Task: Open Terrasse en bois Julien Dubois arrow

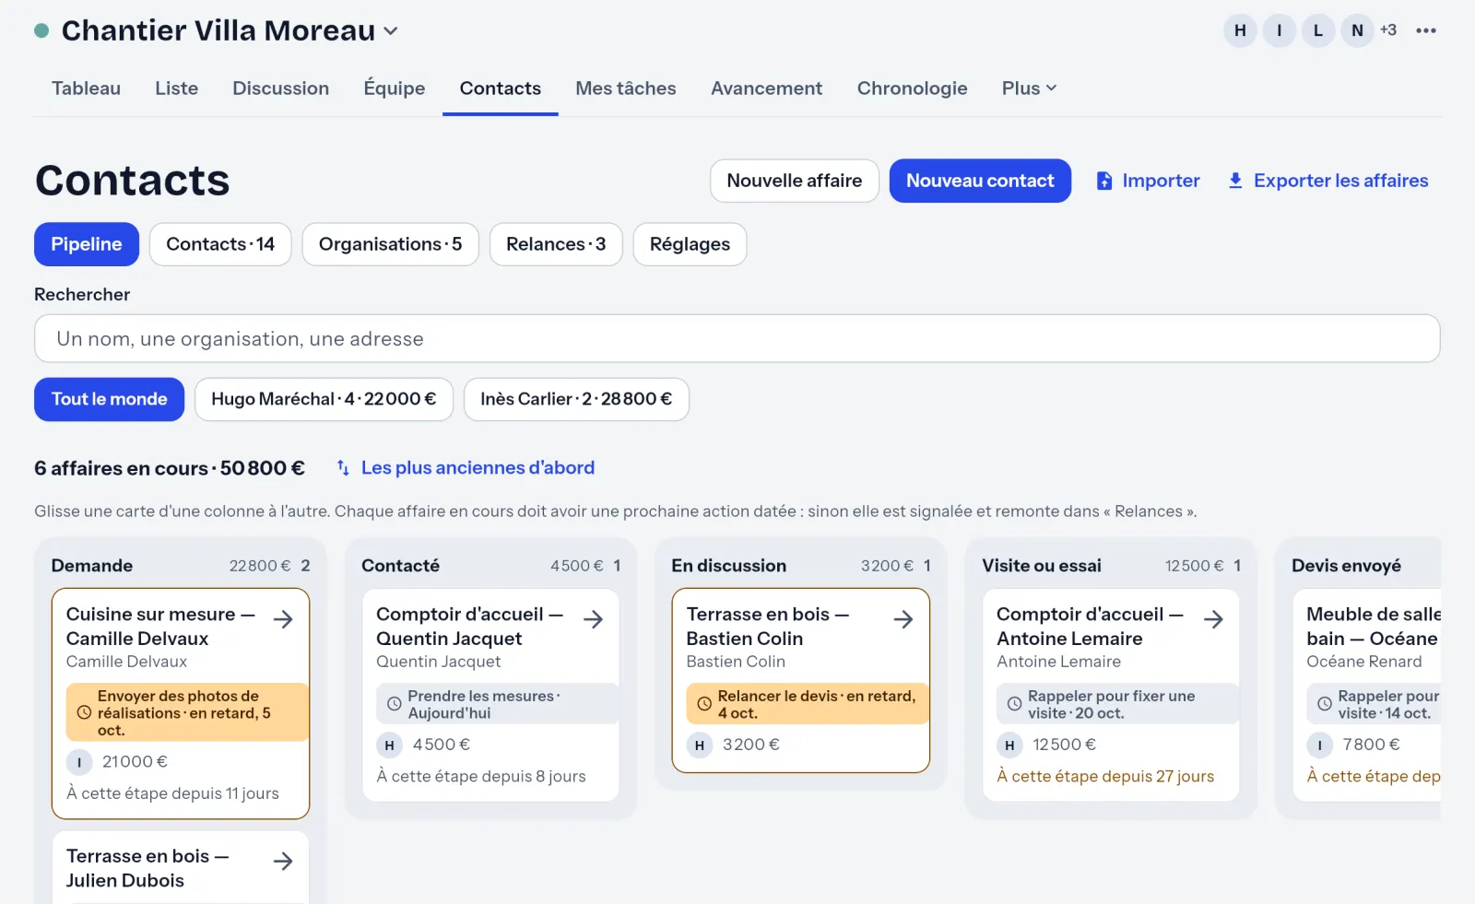Action: 284,862
